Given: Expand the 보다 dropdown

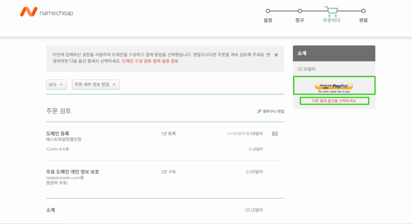Looking at the screenshot, I should coord(56,84).
